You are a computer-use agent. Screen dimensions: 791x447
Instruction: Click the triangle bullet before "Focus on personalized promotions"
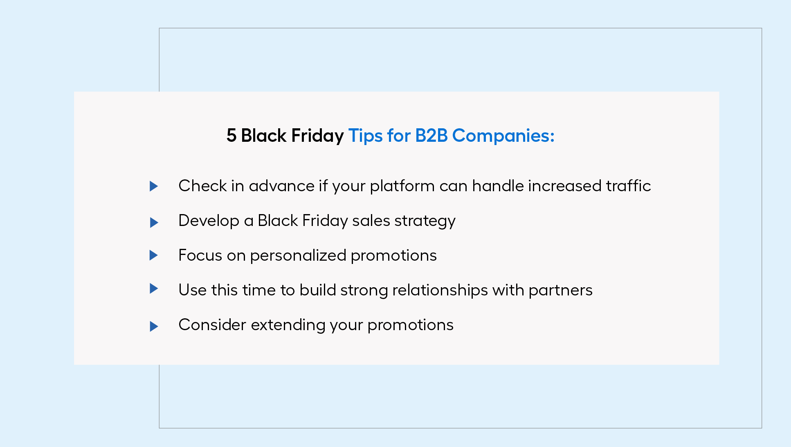[x=154, y=255]
